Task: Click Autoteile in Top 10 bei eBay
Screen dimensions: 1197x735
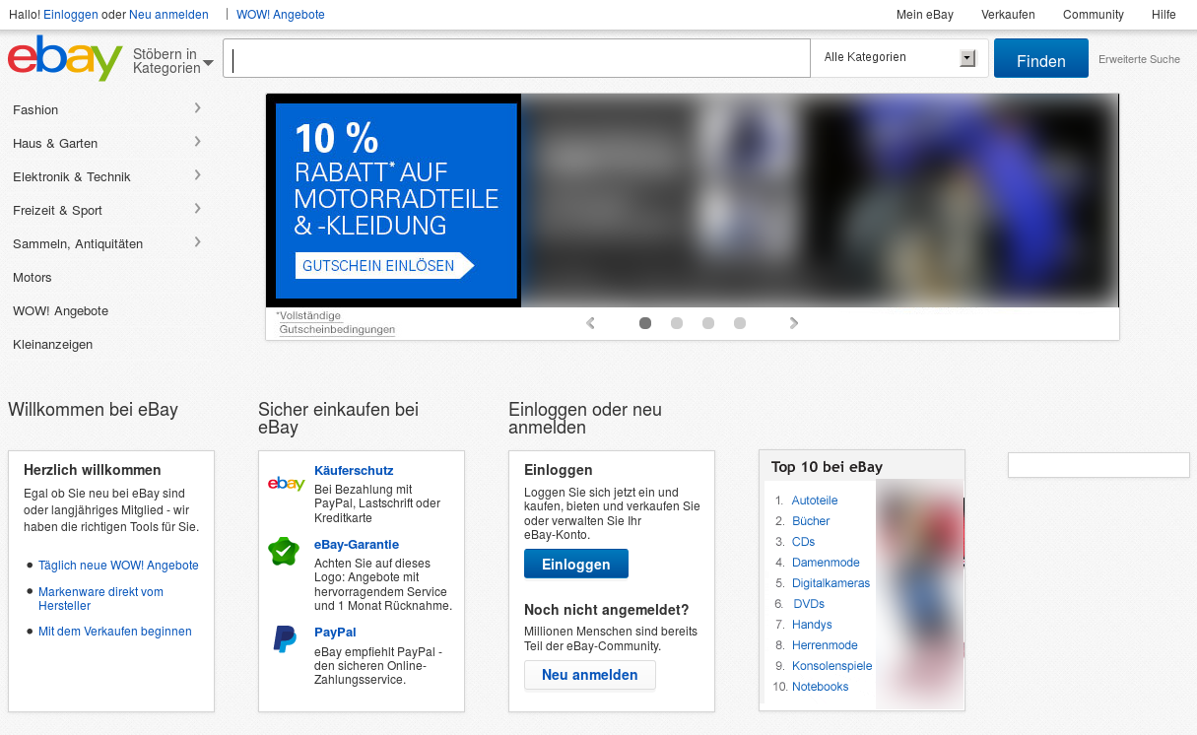Action: [x=815, y=500]
